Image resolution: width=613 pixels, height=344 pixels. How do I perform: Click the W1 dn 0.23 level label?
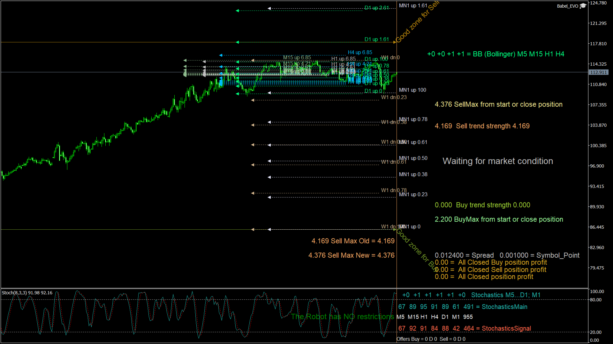tap(394, 97)
